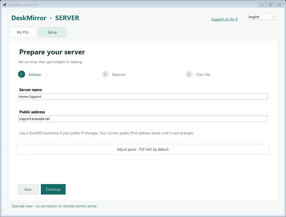Screen dimensions: 286x217
Task: Select step 2 Network circle
Action: click(105, 74)
